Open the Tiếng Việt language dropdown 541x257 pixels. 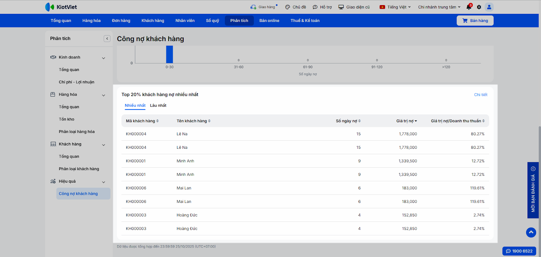pyautogui.click(x=395, y=7)
